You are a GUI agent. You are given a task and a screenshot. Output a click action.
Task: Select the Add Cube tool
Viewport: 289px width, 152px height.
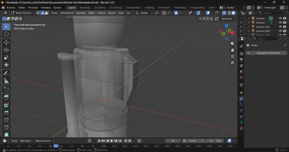[x=6, y=89]
